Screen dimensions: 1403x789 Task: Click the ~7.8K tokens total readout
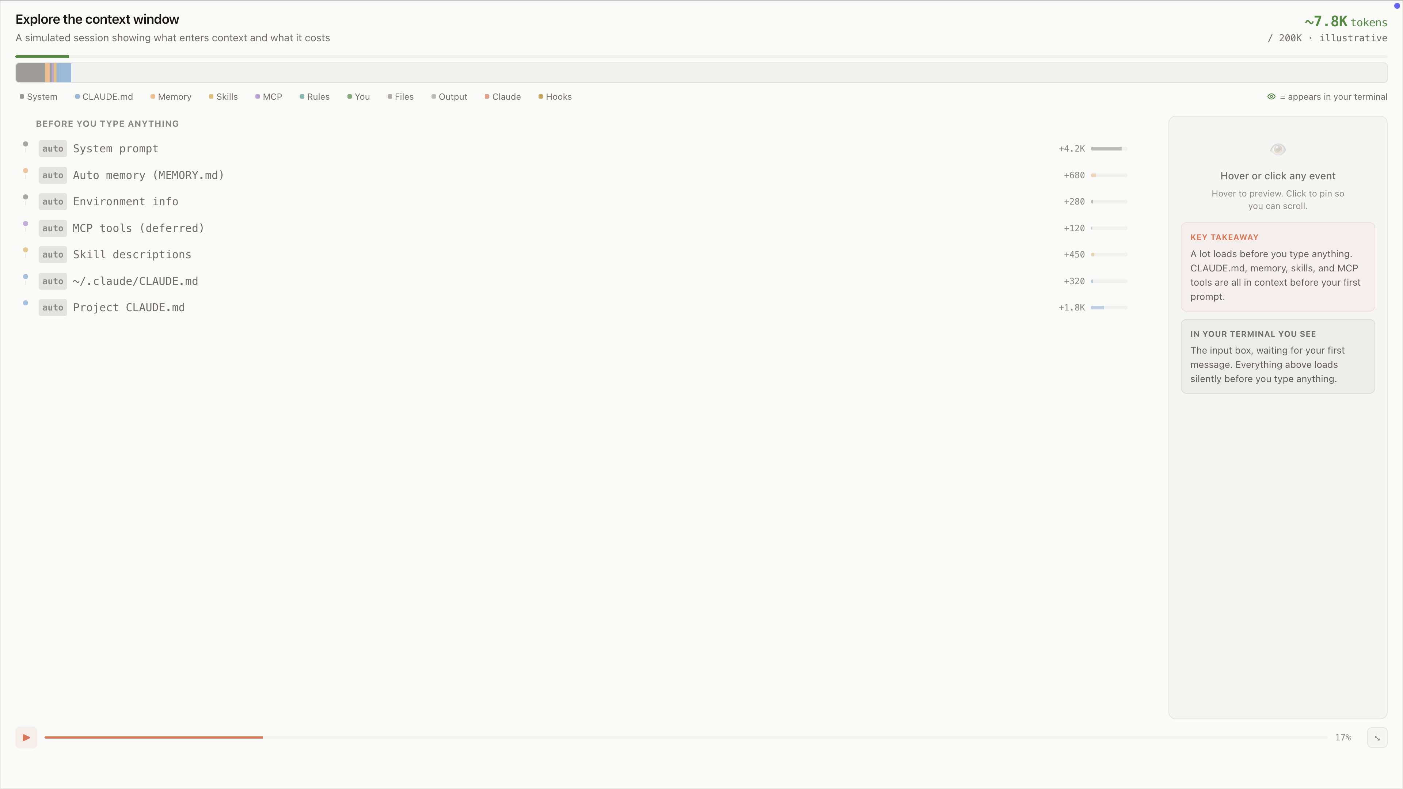[1346, 22]
